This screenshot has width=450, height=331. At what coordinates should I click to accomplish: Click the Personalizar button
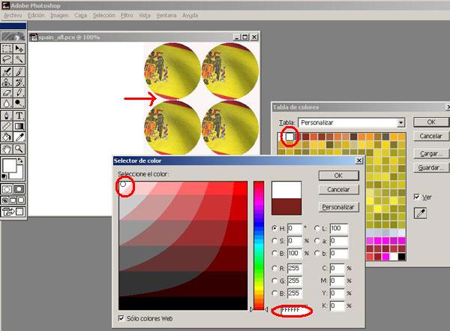click(x=339, y=207)
